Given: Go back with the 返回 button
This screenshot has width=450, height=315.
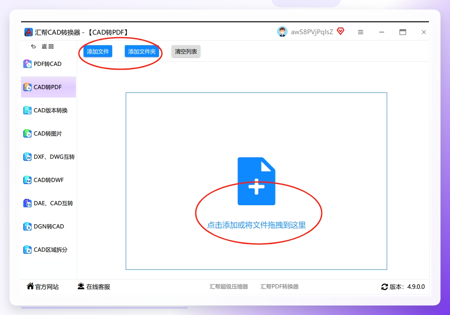Looking at the screenshot, I should coord(42,46).
